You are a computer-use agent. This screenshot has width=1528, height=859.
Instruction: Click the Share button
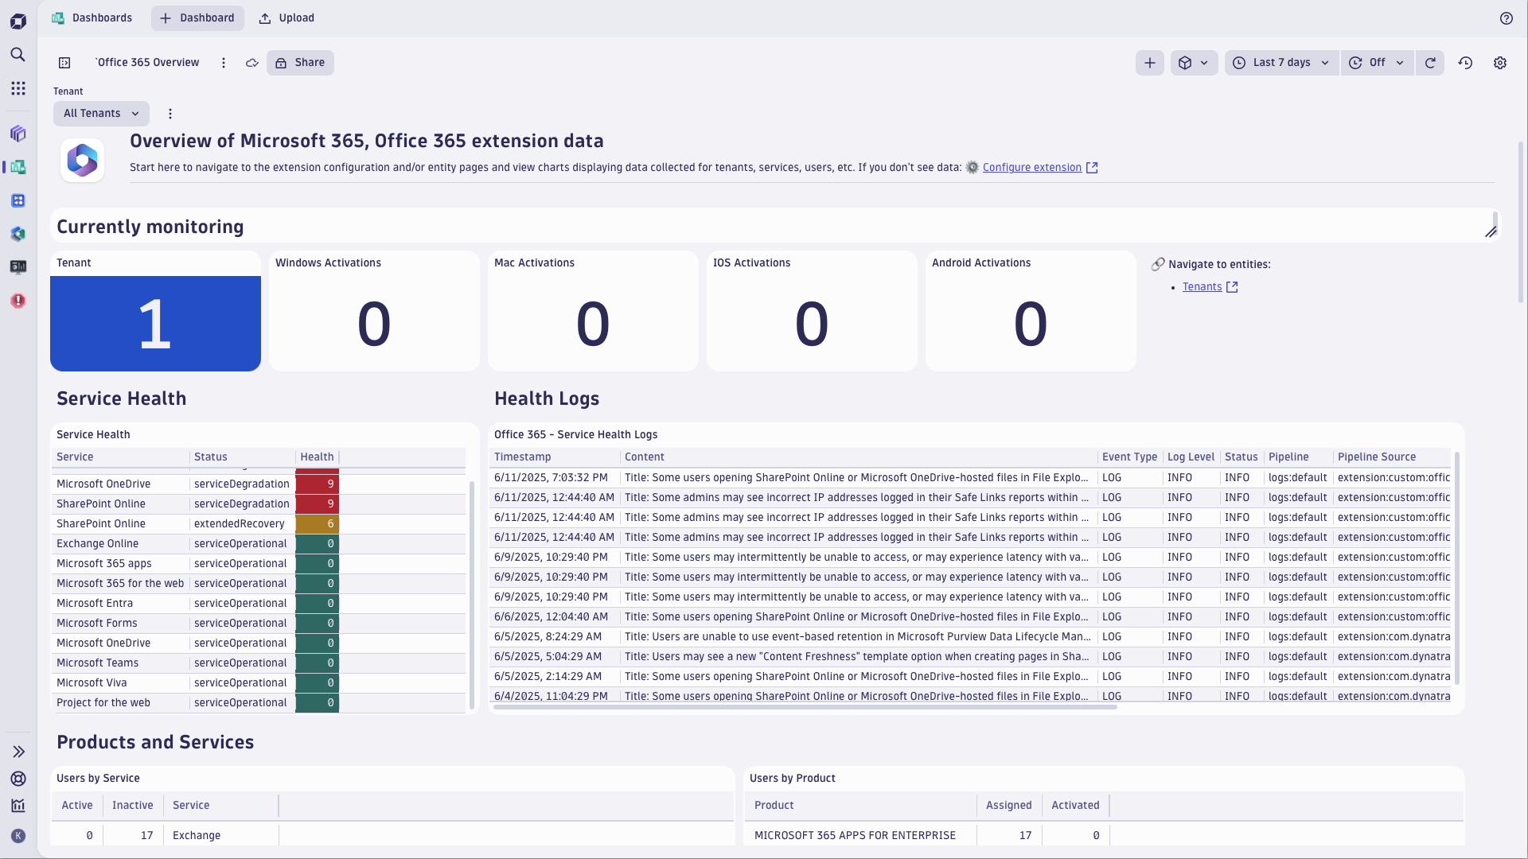[300, 62]
